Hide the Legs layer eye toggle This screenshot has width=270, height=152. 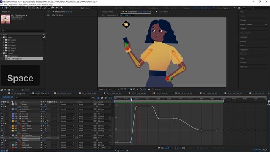pyautogui.click(x=2, y=143)
